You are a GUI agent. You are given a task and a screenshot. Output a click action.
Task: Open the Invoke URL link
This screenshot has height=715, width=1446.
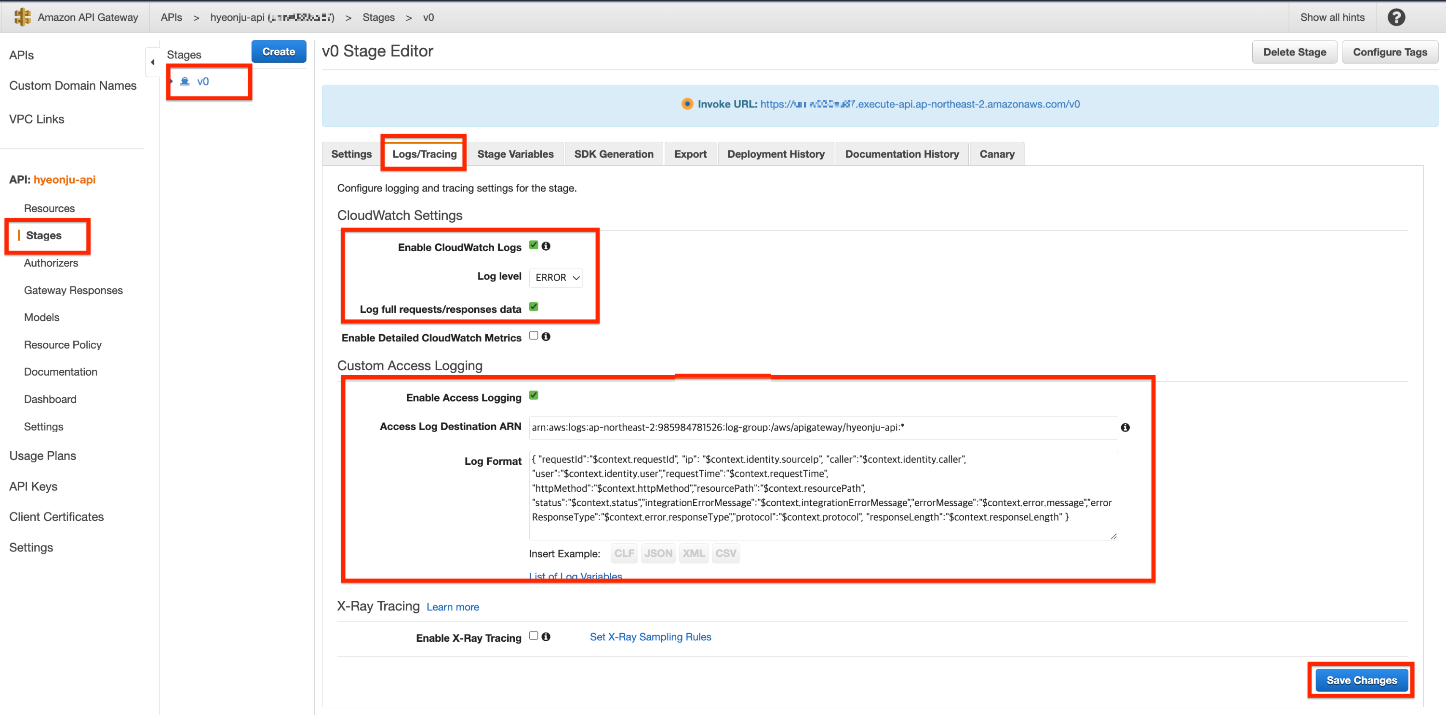click(920, 104)
